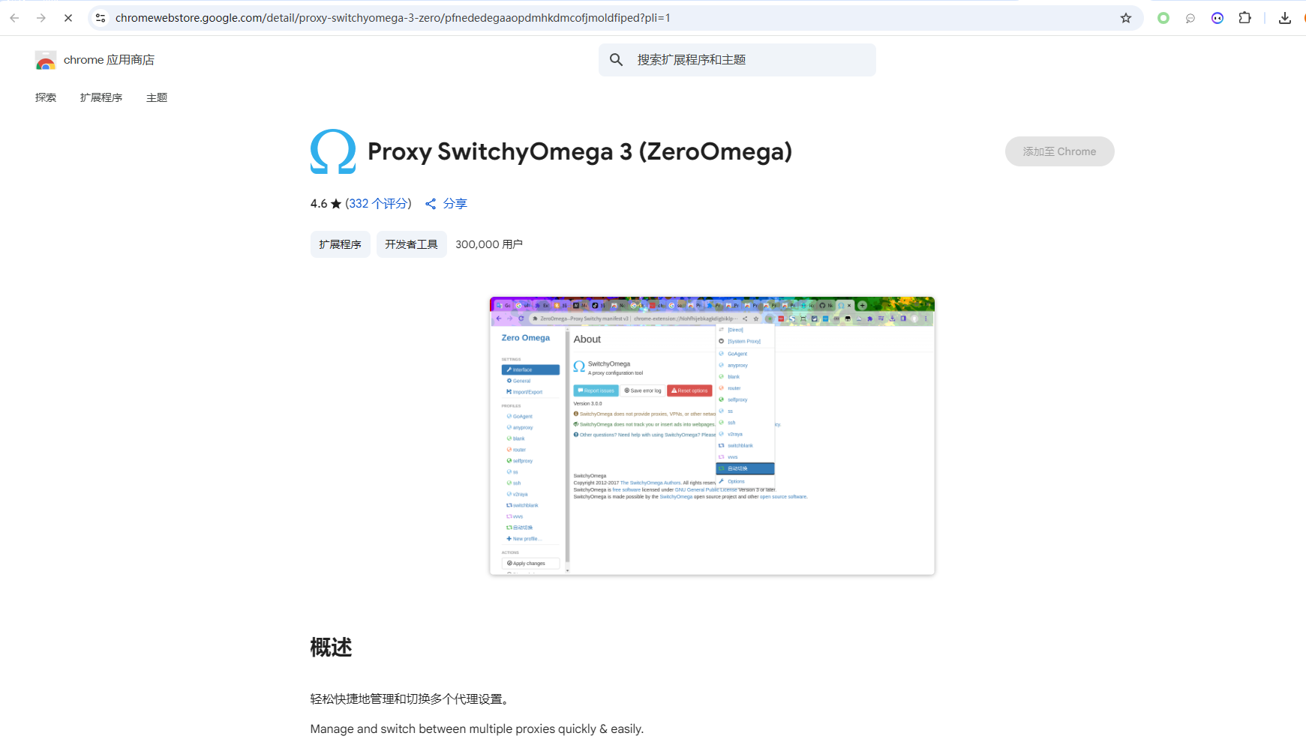Open the Extensions puzzle menu
This screenshot has width=1306, height=742.
click(1245, 18)
